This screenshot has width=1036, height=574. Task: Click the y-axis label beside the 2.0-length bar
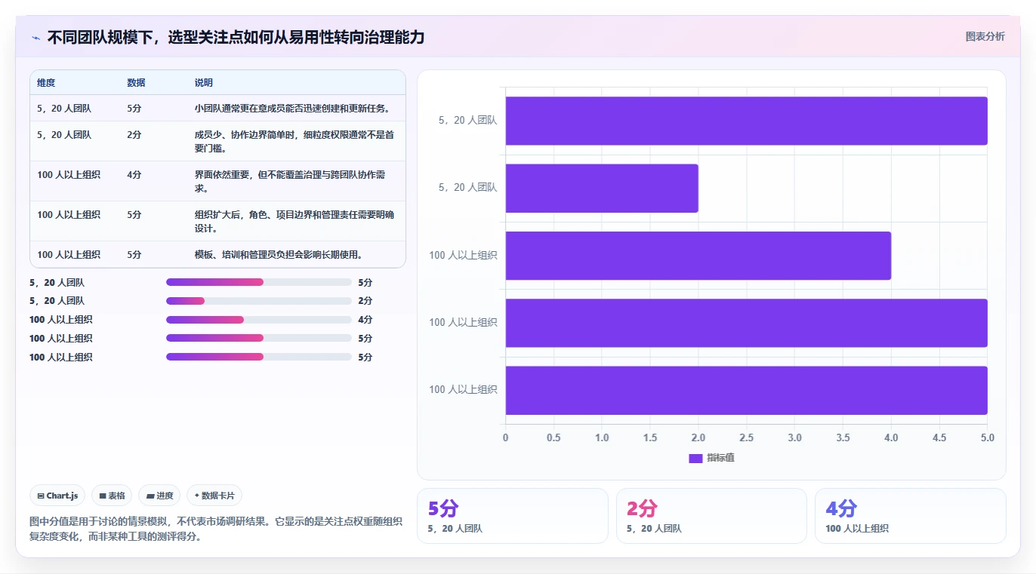point(468,188)
